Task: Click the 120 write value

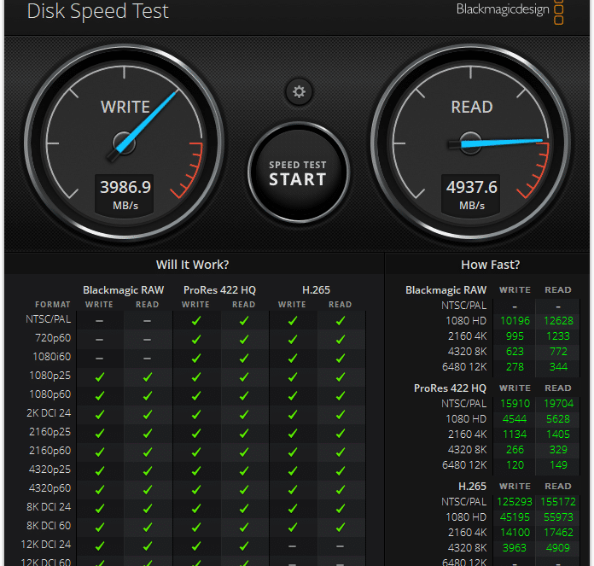Action: coord(515,465)
